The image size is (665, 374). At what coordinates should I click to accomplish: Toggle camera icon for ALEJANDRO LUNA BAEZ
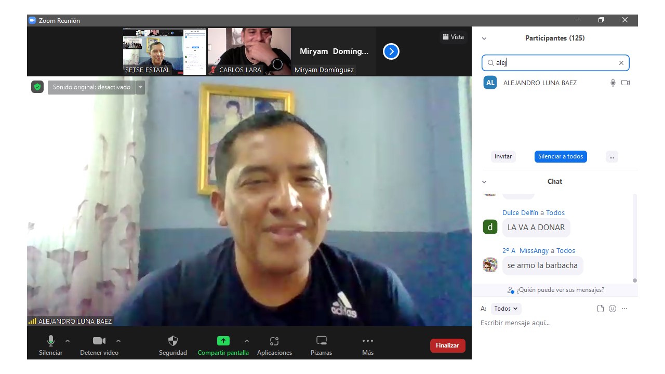626,83
